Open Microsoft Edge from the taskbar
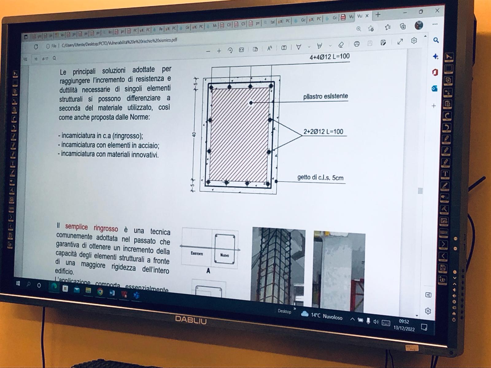Screen dimensions: 491x368 (x=54, y=286)
